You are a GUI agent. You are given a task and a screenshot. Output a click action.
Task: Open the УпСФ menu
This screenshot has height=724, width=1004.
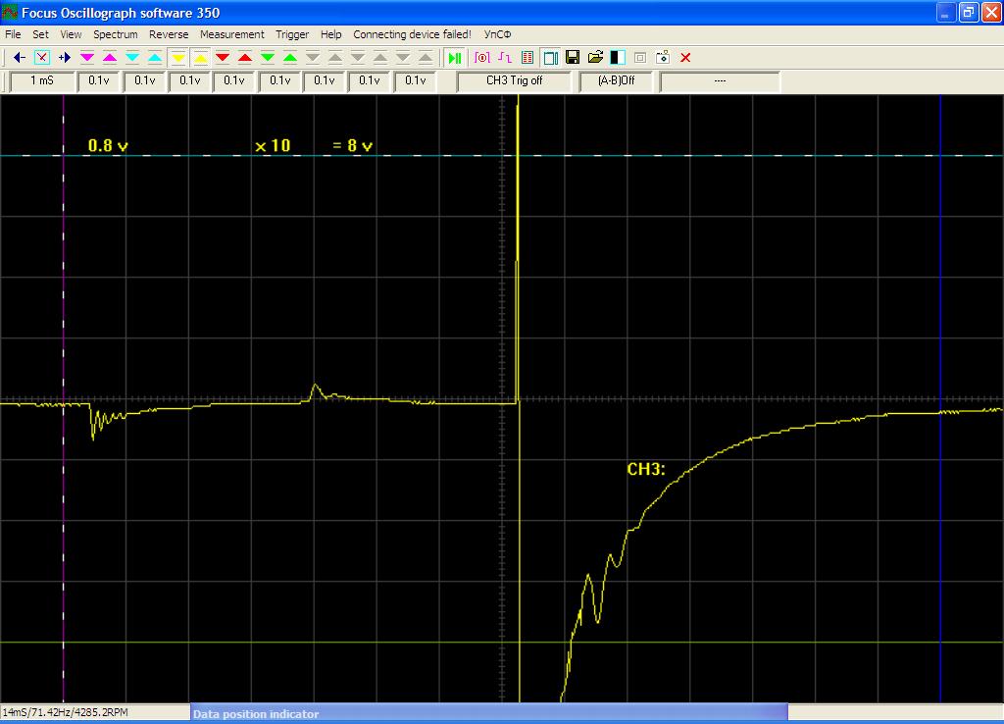click(x=497, y=34)
